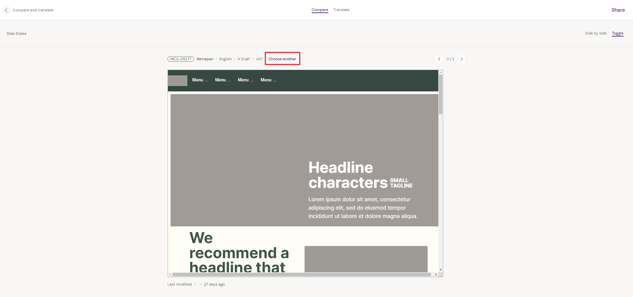Click the Share button
The image size is (633, 297).
[x=618, y=10]
